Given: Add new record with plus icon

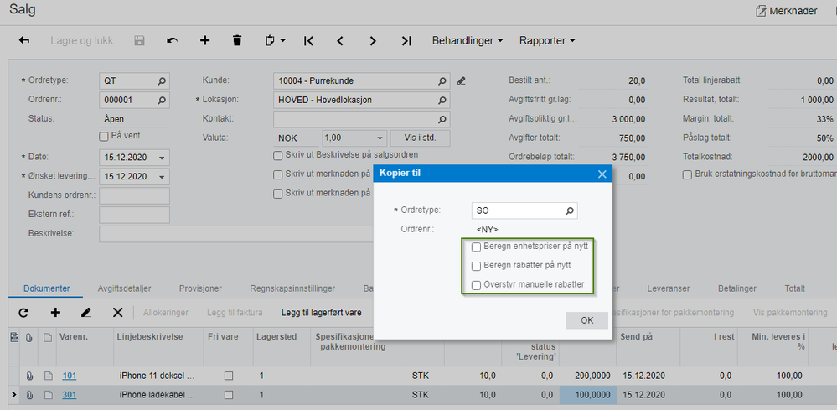Looking at the screenshot, I should tap(204, 40).
